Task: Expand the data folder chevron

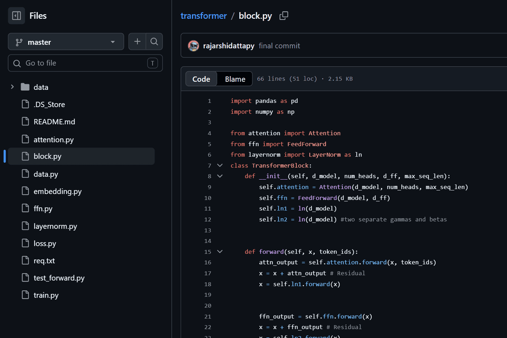Action: 12,87
